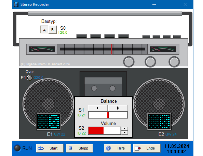
Task: Click the Stopp button
Action: click(x=80, y=148)
